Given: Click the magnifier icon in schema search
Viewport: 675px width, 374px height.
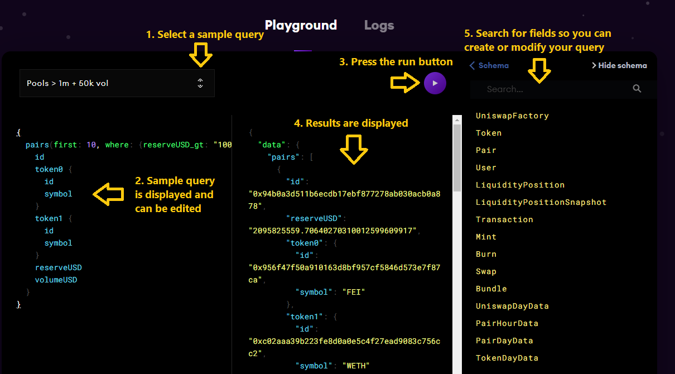Looking at the screenshot, I should coord(637,89).
